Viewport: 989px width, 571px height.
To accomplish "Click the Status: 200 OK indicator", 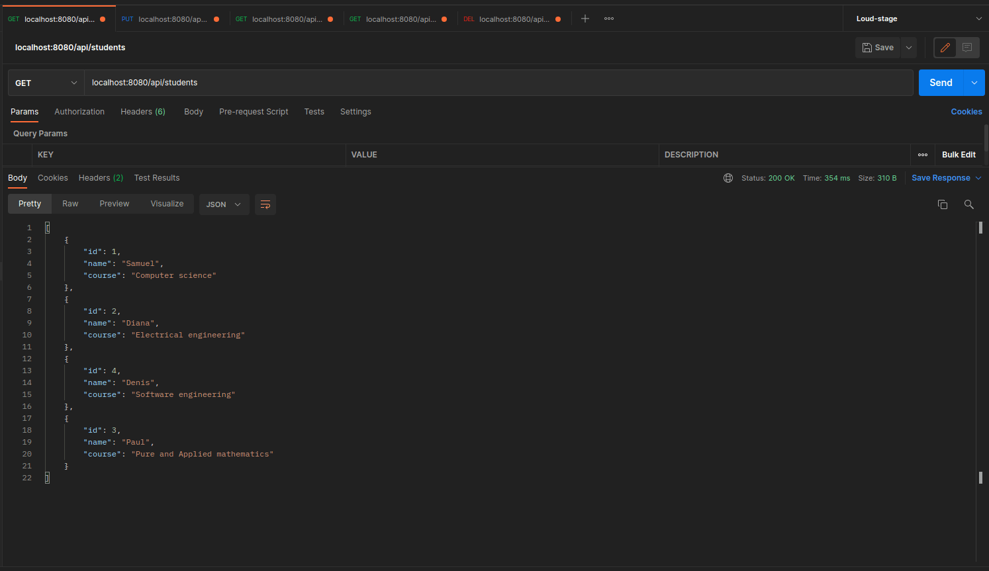I will point(768,178).
